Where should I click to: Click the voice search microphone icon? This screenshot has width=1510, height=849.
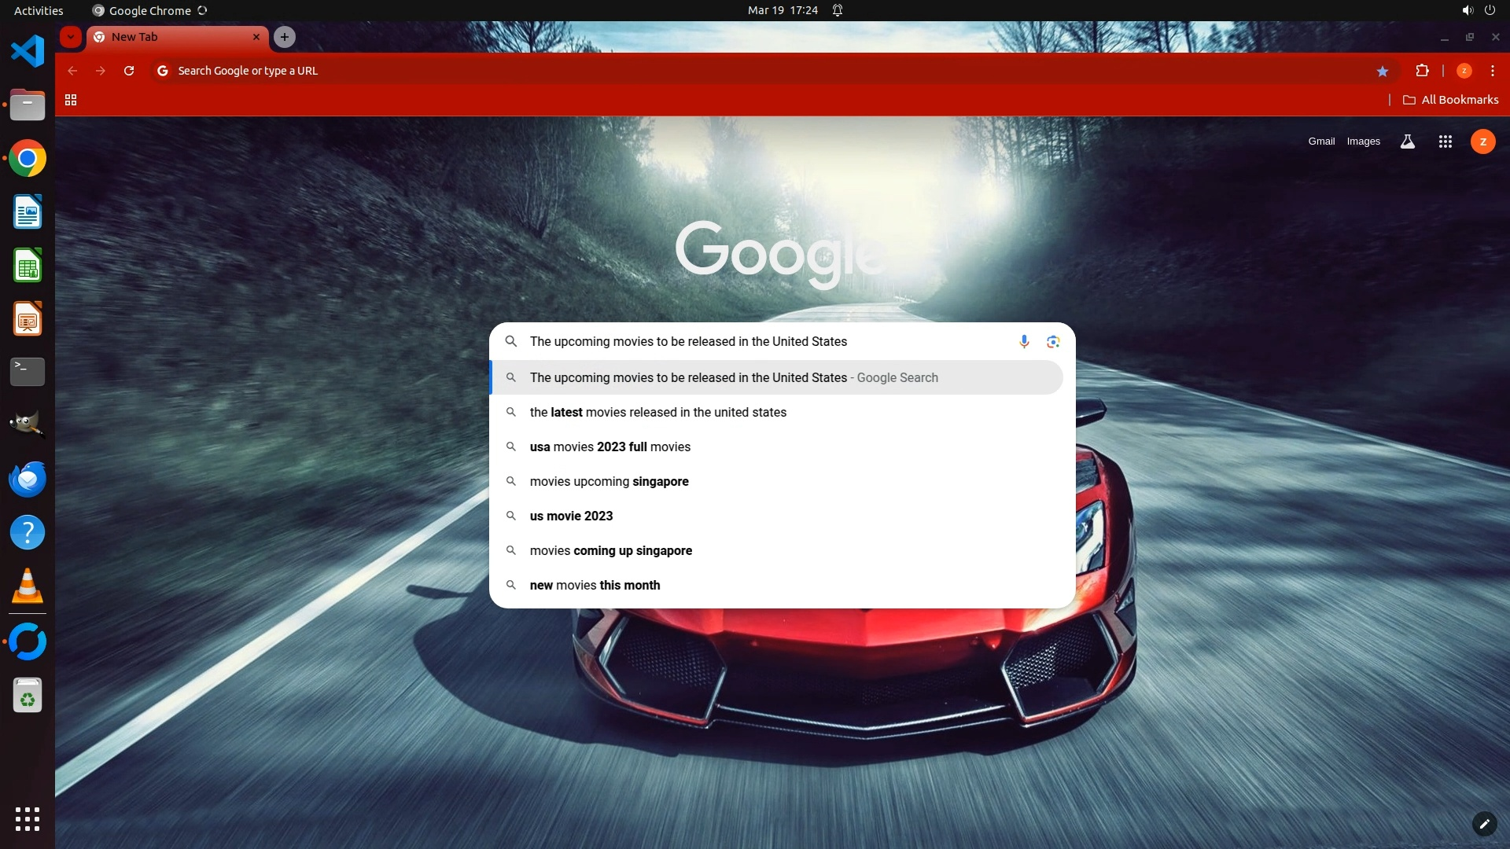(x=1024, y=341)
